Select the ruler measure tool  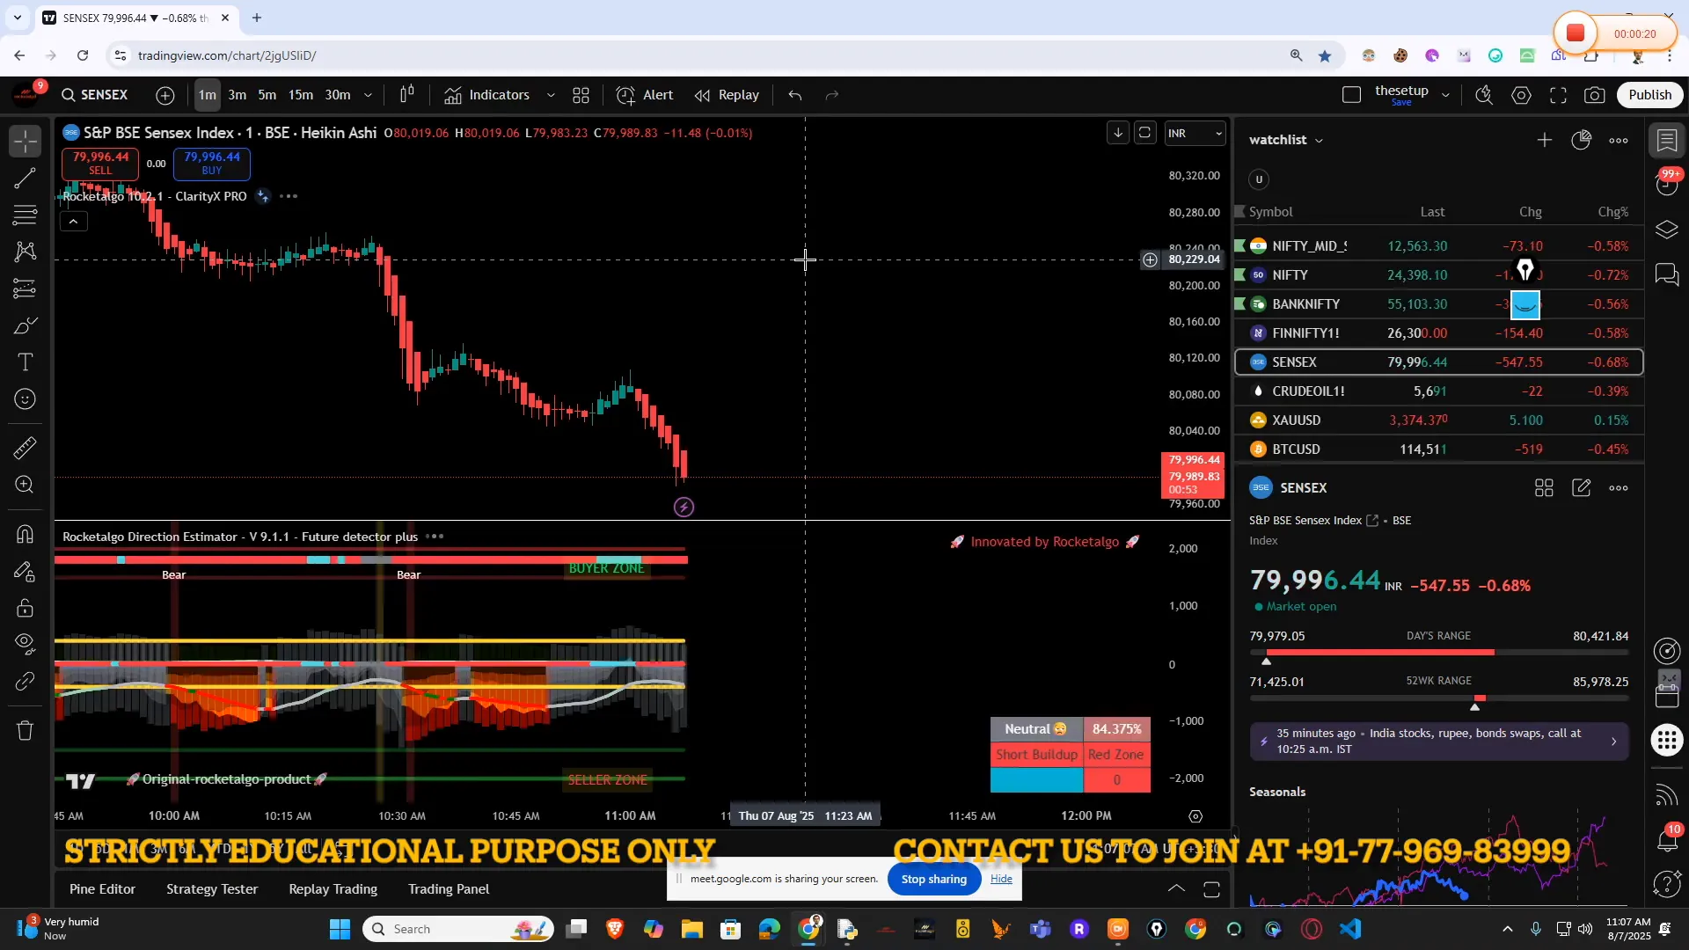(x=26, y=449)
